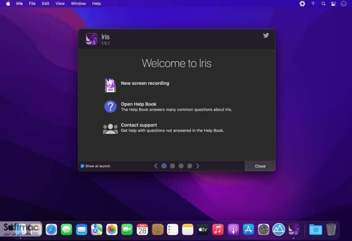Select the fourth page indicator dot

tap(190, 166)
